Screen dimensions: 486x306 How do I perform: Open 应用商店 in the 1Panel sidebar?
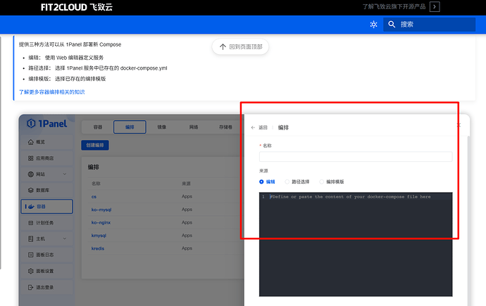(46, 158)
